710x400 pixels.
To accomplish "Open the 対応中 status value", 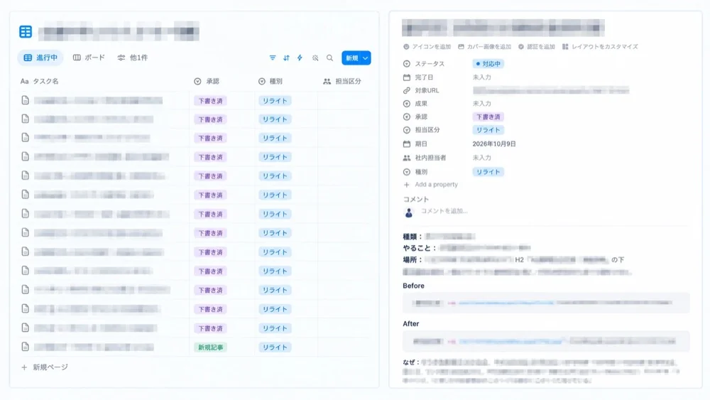I will tap(488, 64).
